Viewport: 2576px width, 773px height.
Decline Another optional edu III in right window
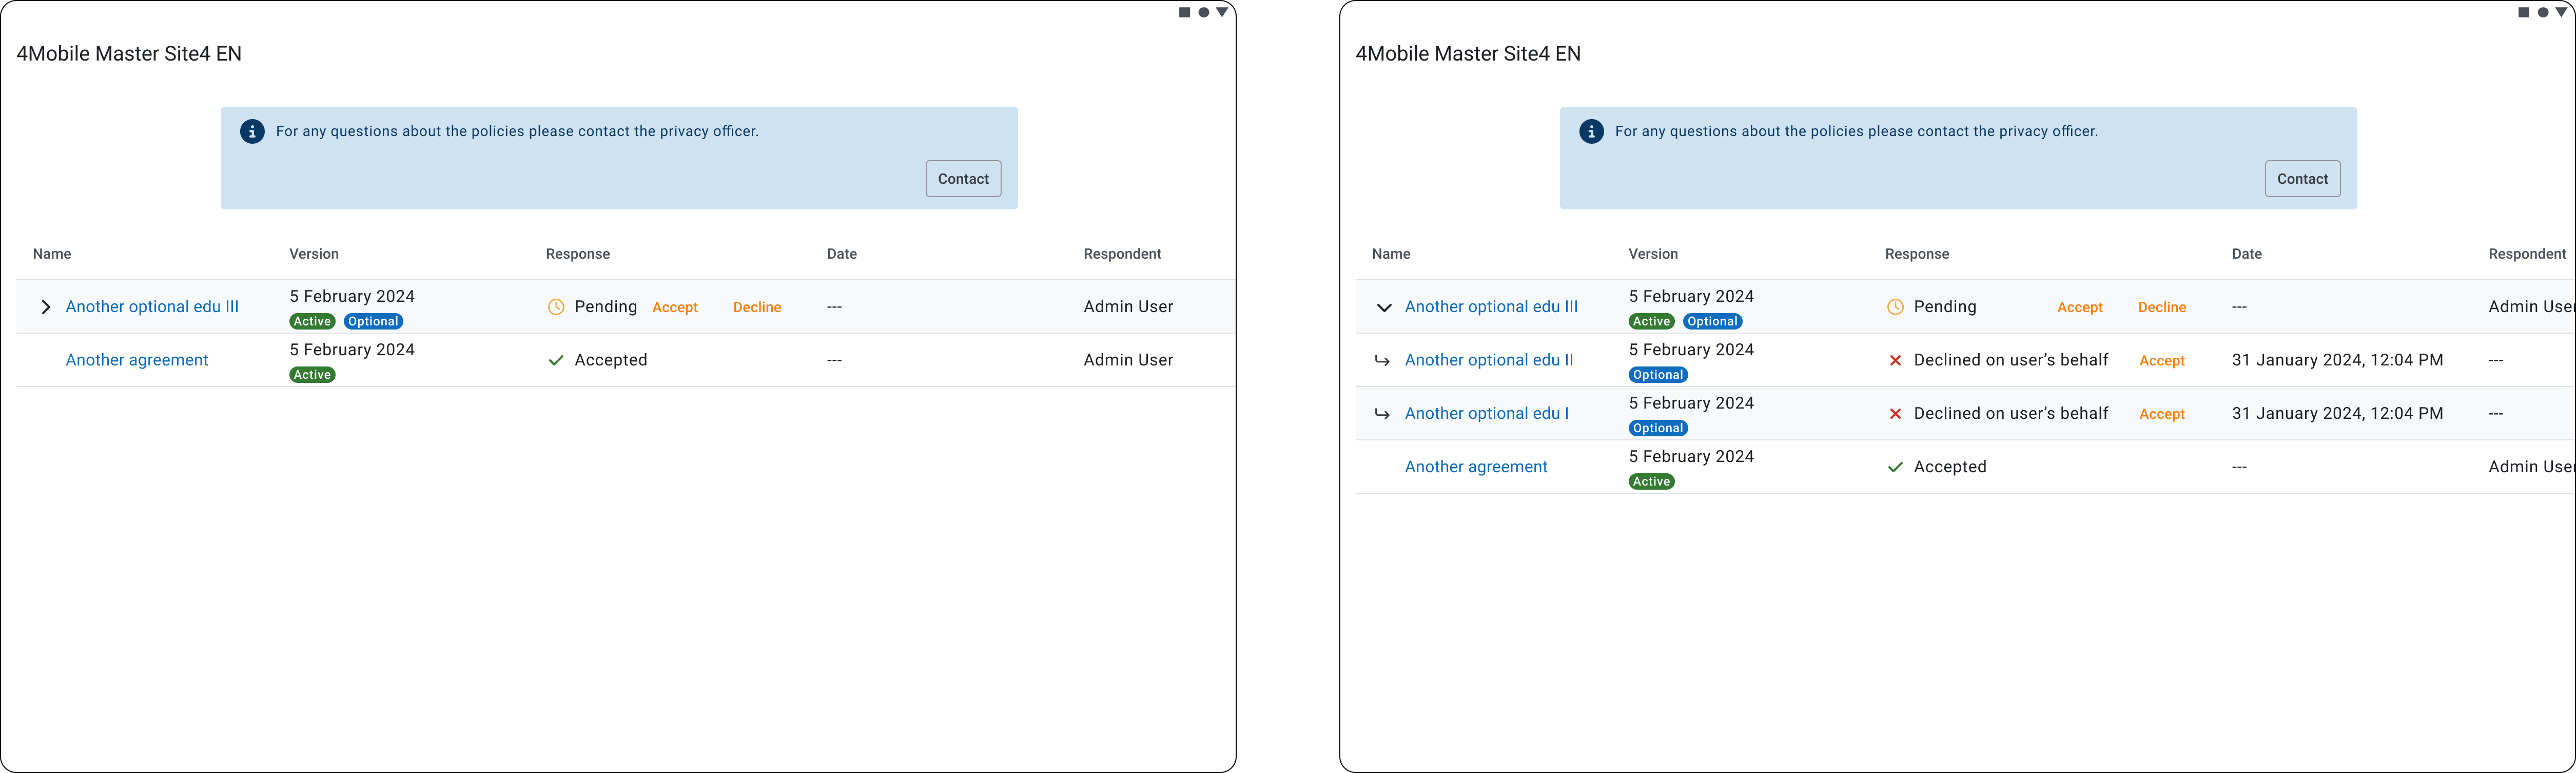click(2162, 307)
